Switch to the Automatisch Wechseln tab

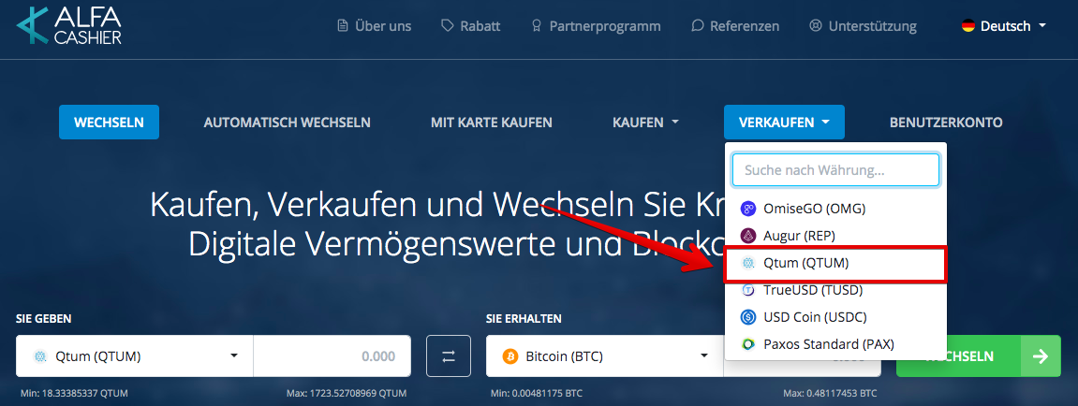(288, 123)
